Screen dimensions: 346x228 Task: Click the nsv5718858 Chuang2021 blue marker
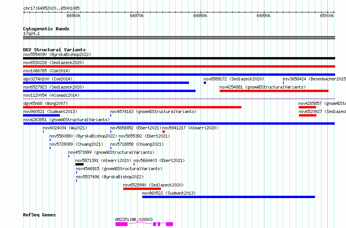[111, 148]
